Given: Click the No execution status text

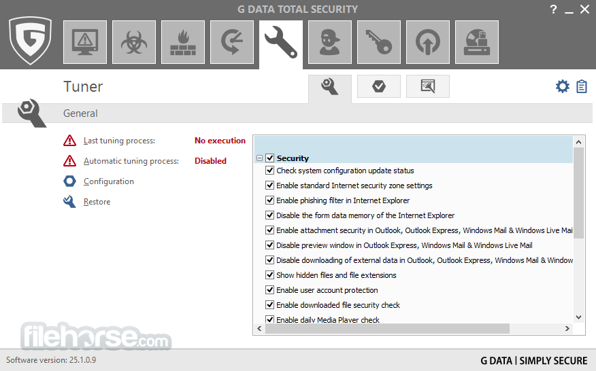Looking at the screenshot, I should click(220, 141).
